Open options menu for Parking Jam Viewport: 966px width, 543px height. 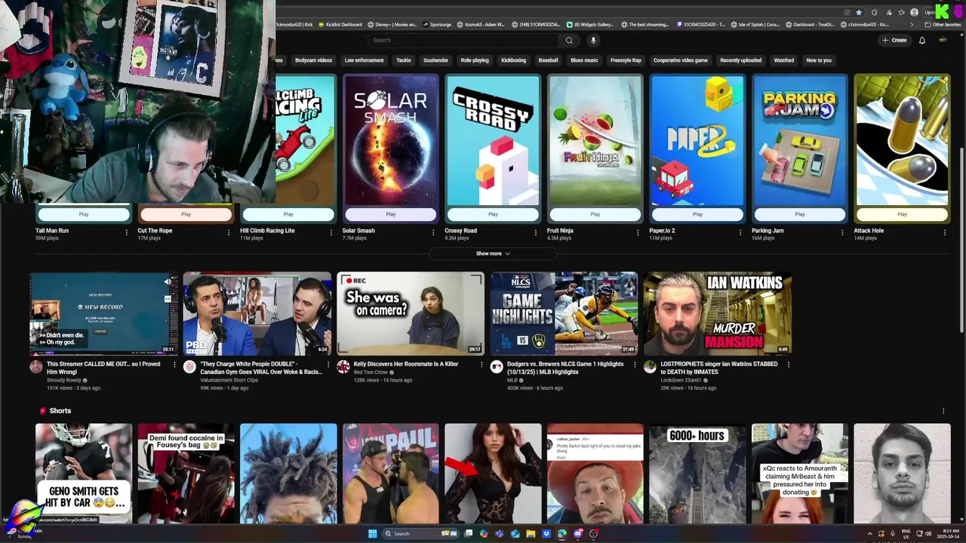tap(842, 232)
